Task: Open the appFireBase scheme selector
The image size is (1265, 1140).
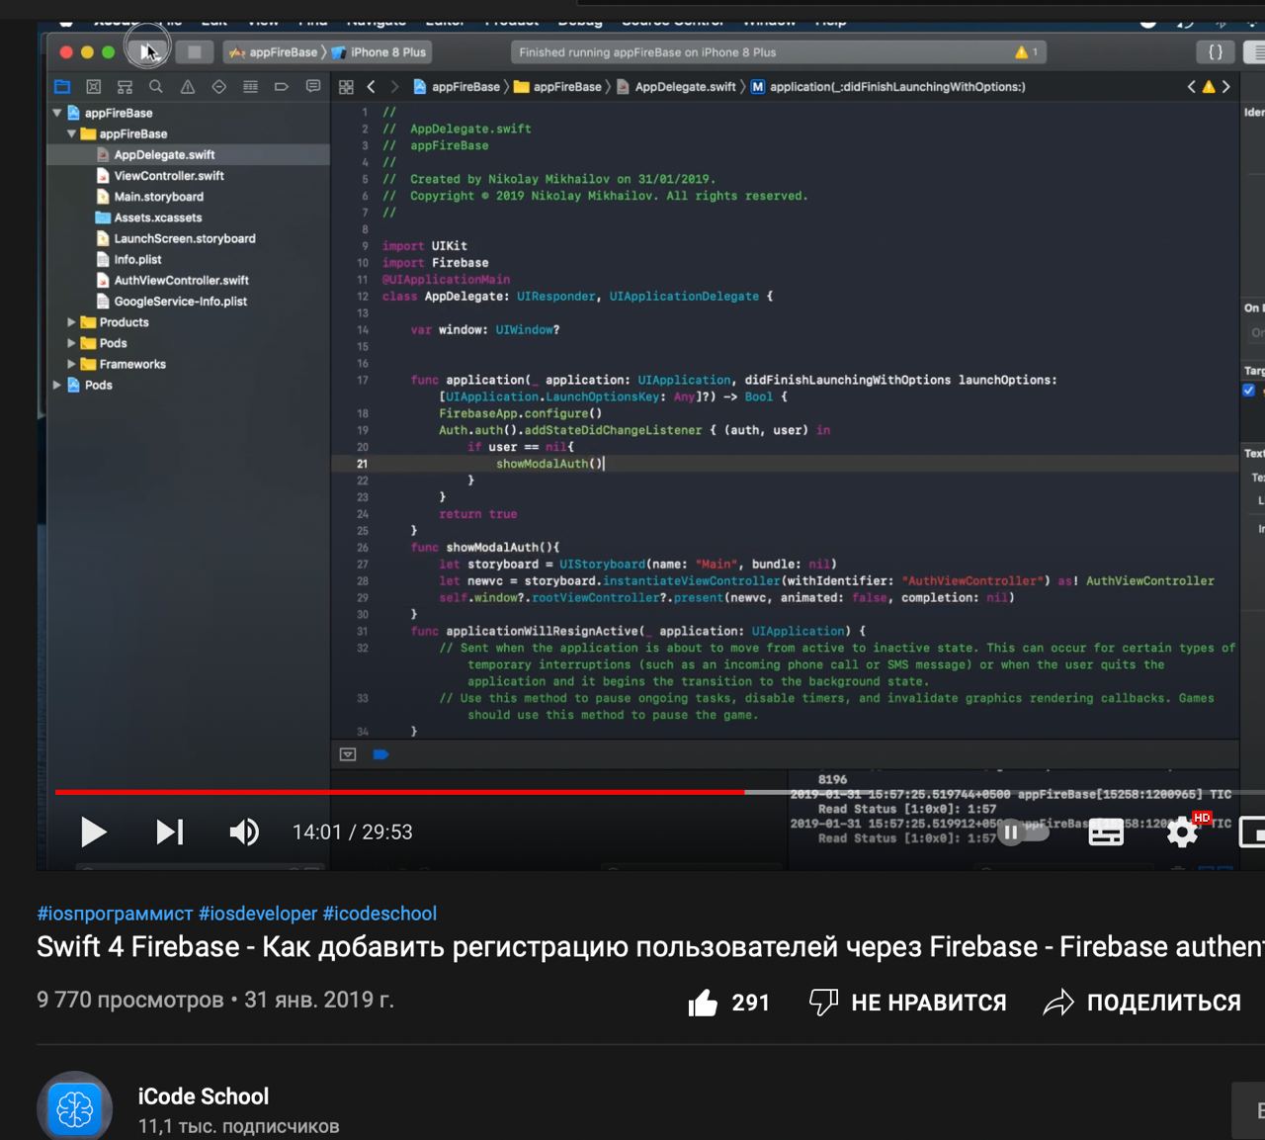Action: (274, 52)
